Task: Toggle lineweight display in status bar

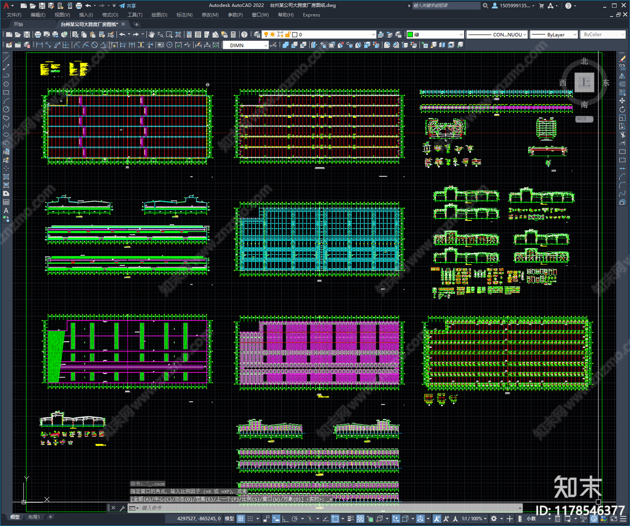Action: pyautogui.click(x=350, y=519)
